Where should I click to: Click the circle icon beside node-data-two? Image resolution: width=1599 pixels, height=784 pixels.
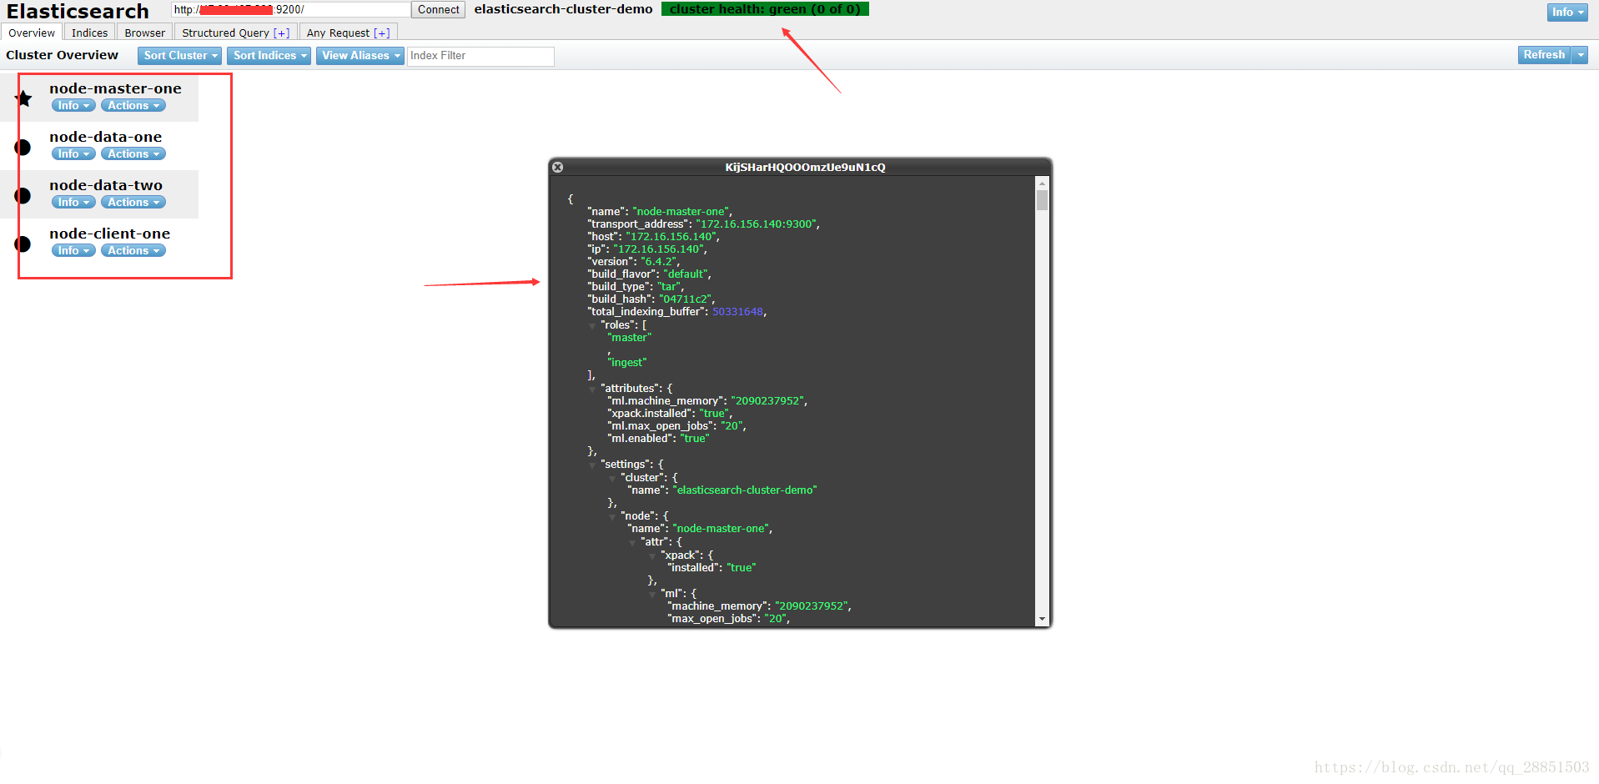[23, 195]
